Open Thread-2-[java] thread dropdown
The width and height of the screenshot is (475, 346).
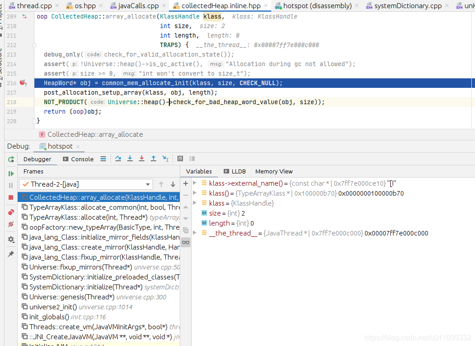click(85, 184)
